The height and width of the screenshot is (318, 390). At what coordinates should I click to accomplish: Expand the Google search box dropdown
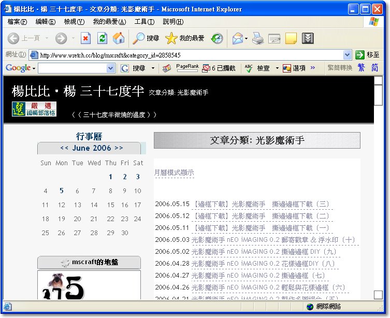coord(111,68)
